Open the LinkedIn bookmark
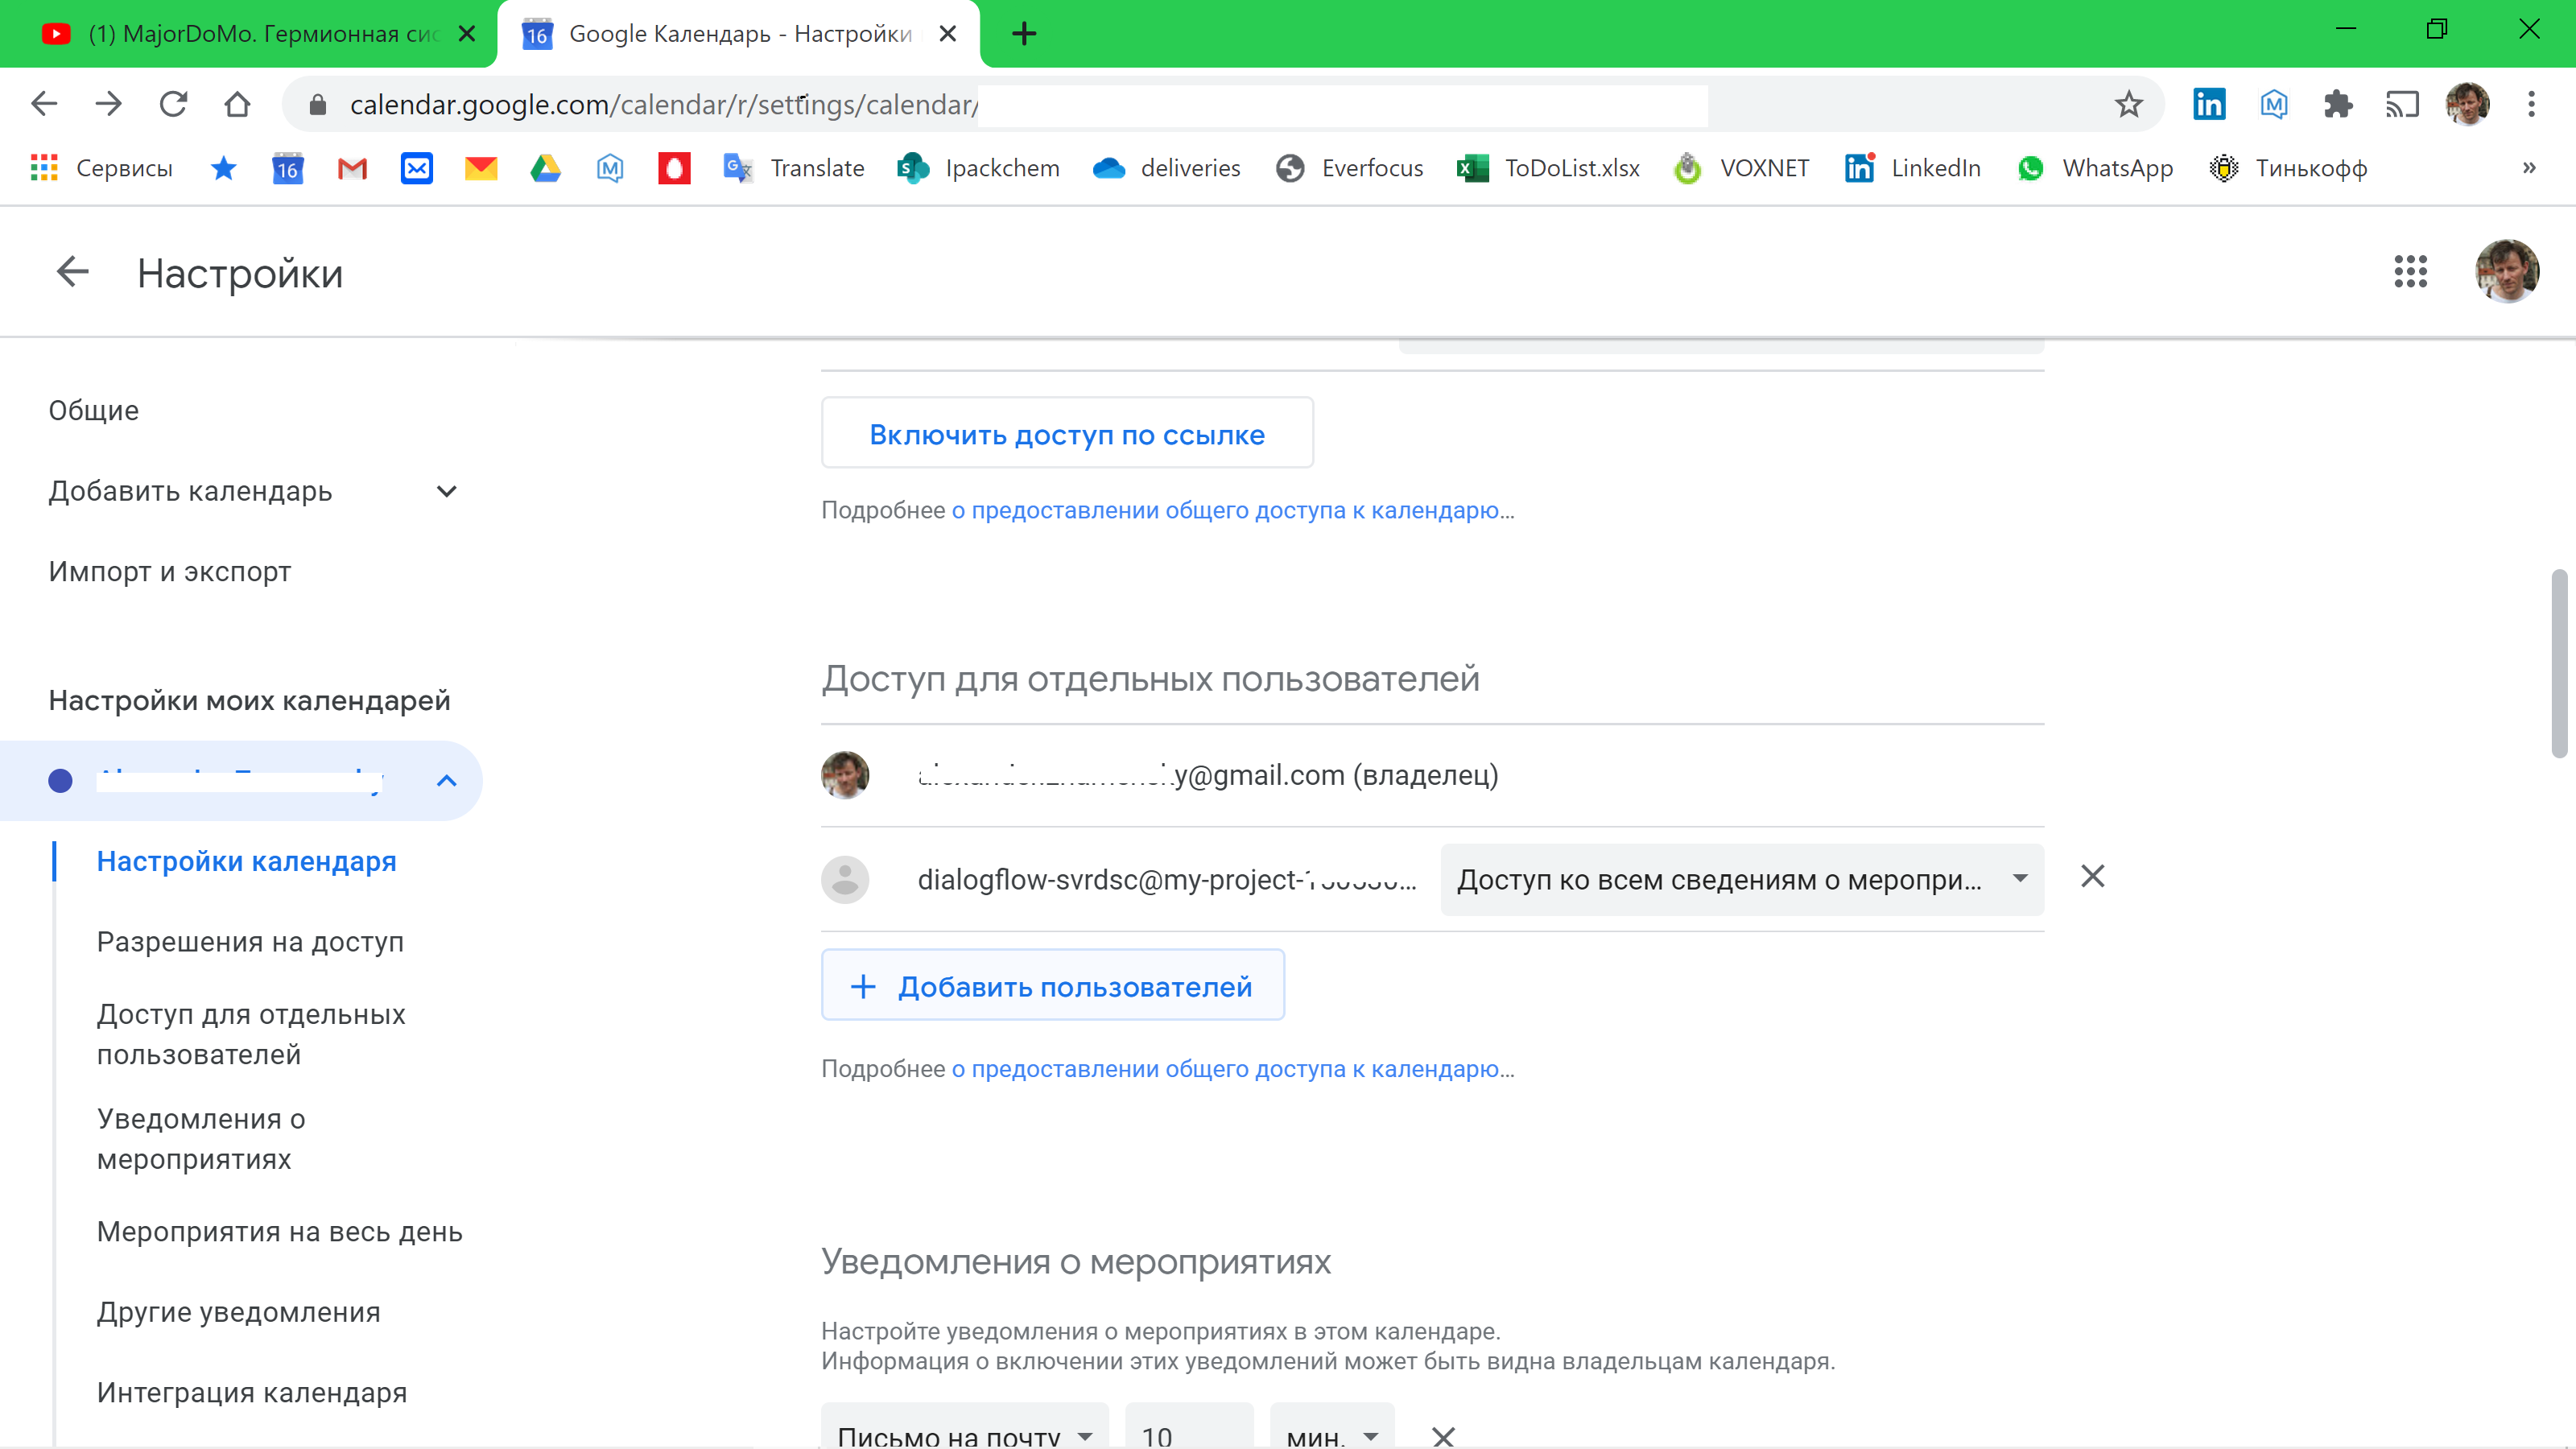 point(1912,168)
